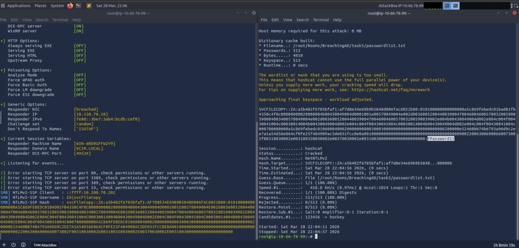Click Responder Domain Name KCIM.LOCAL
The image size is (519, 248).
88,148
